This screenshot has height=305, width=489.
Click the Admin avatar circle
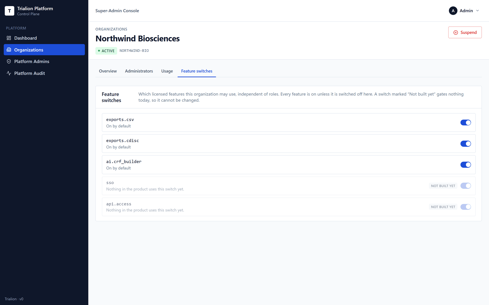[x=453, y=11]
